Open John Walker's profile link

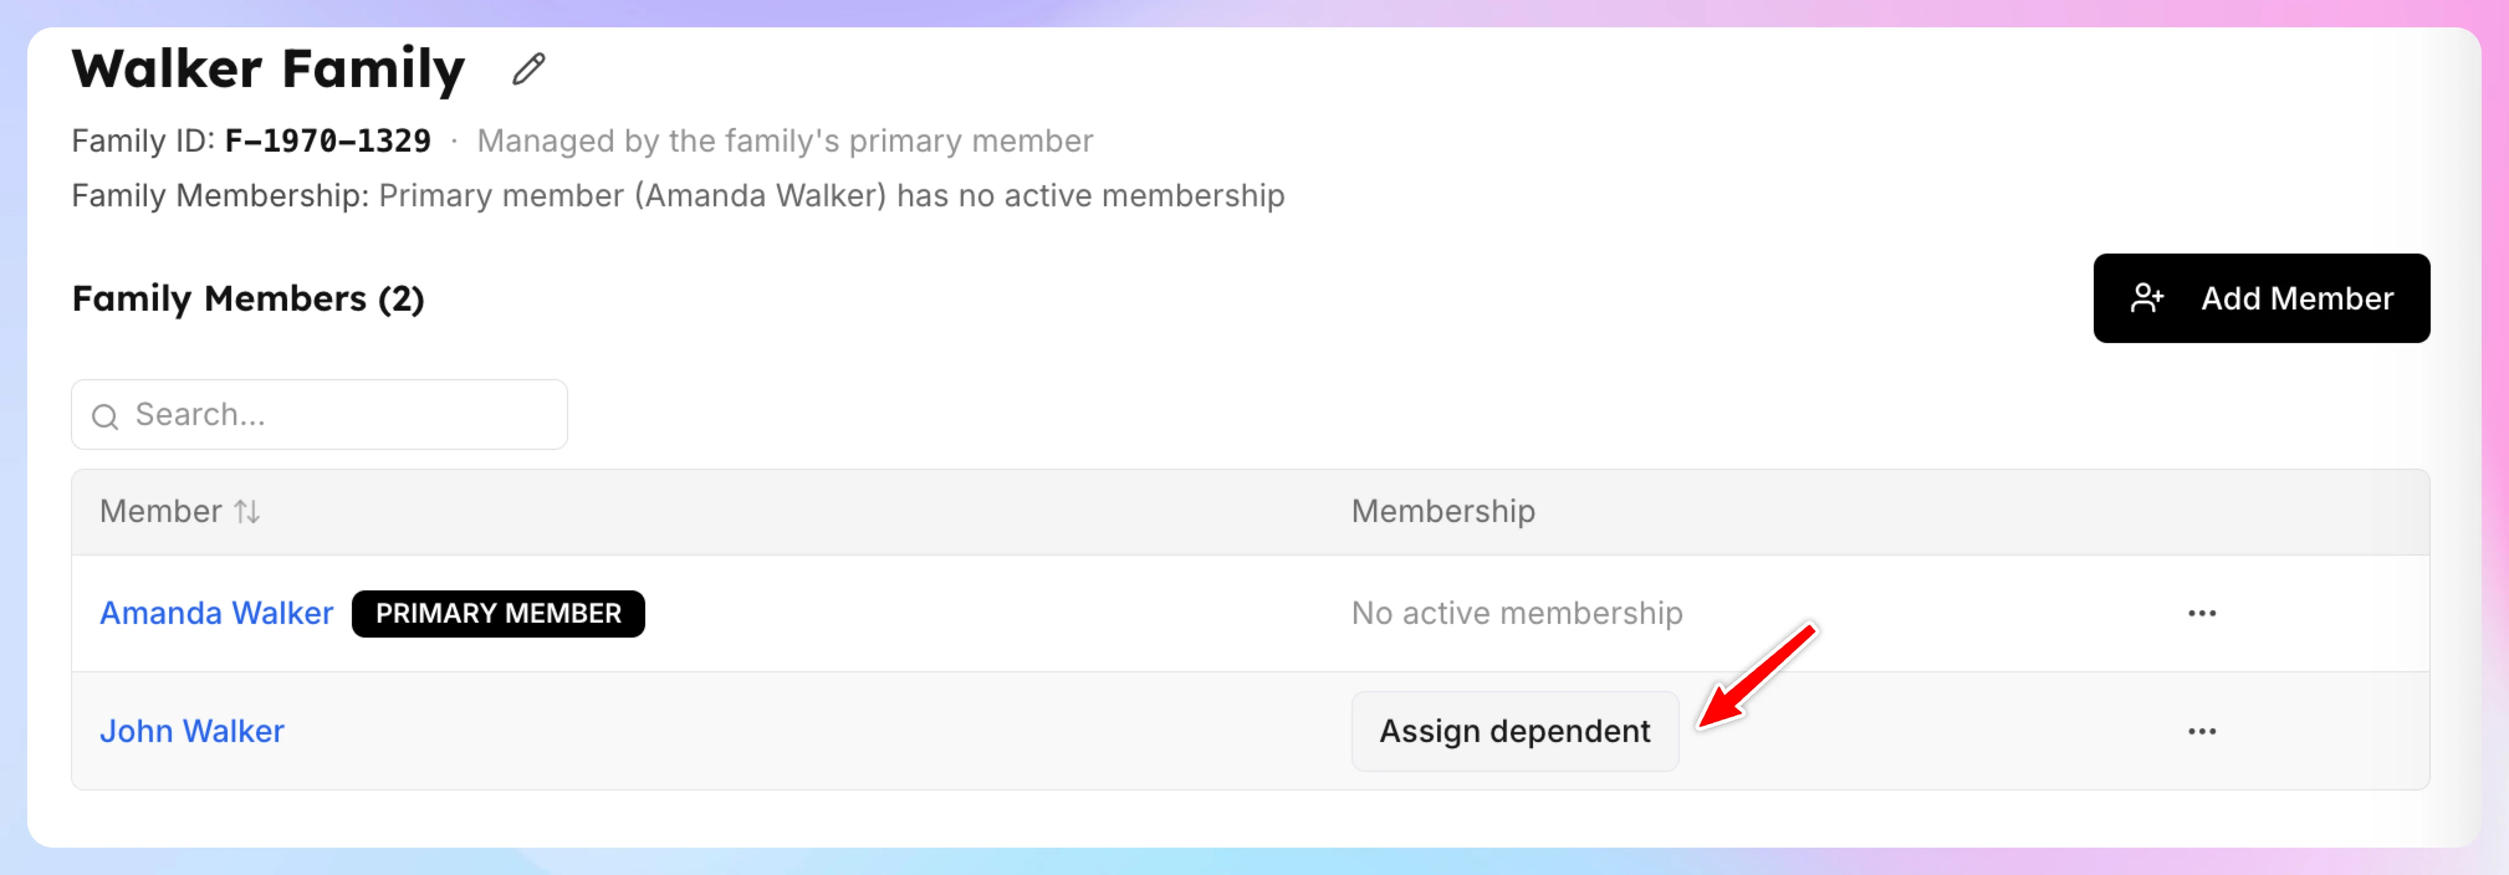tap(192, 731)
